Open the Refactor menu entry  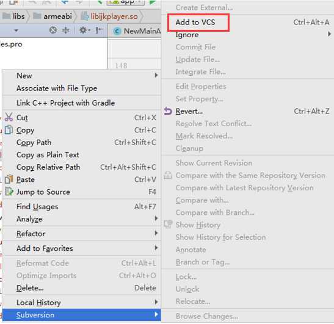(82, 234)
